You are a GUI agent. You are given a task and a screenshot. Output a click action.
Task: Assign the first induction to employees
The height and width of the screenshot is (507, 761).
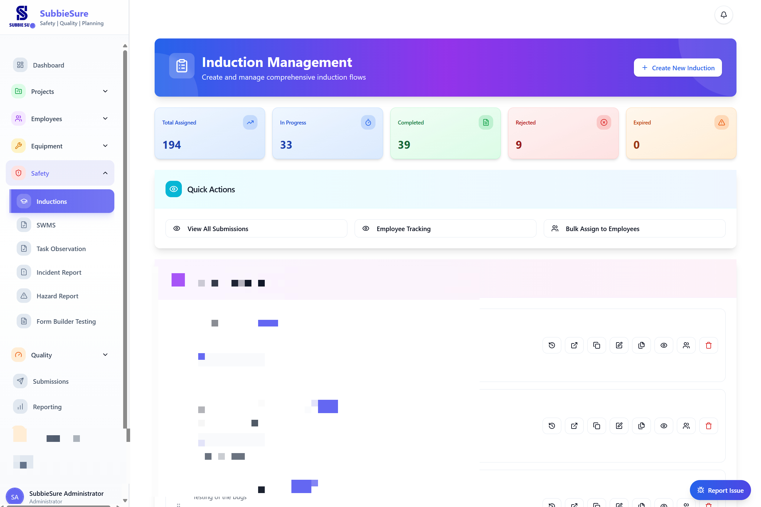[x=686, y=345]
